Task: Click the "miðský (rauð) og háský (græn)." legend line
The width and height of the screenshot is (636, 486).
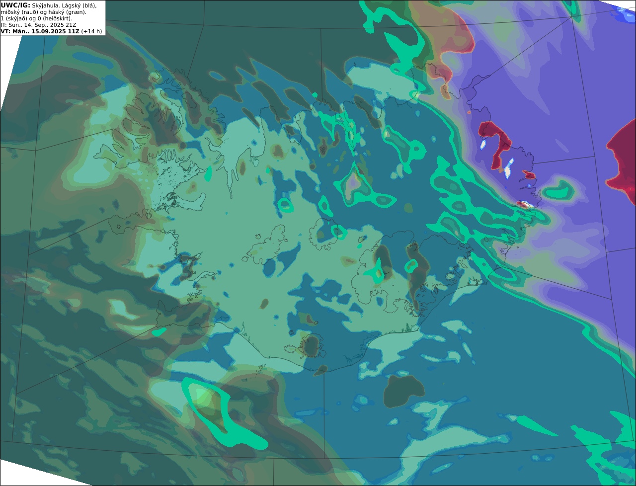Action: pyautogui.click(x=43, y=12)
